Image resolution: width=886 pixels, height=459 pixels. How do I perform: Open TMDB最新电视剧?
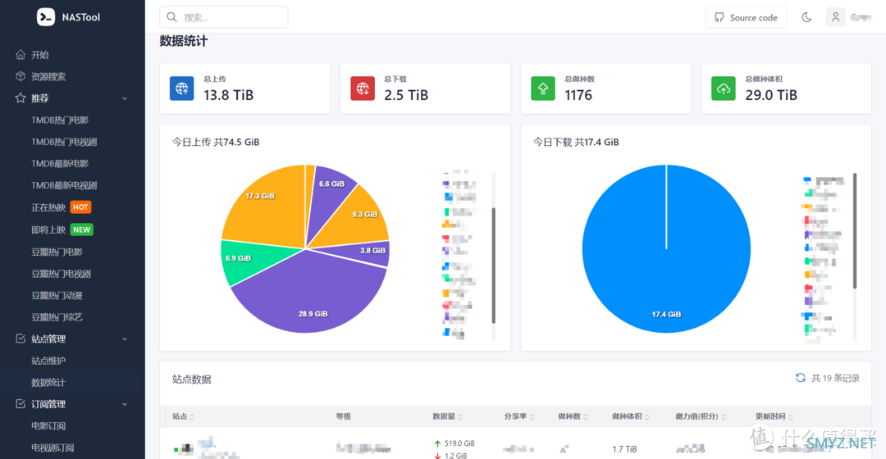tap(64, 186)
